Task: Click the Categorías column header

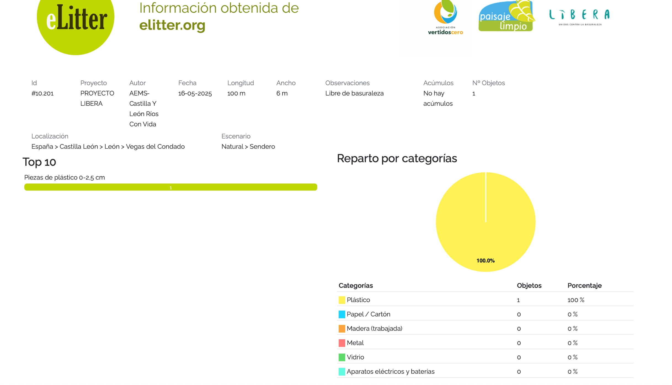Action: [x=356, y=286]
